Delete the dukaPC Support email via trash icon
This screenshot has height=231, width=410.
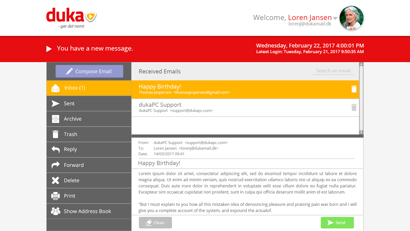(x=354, y=107)
